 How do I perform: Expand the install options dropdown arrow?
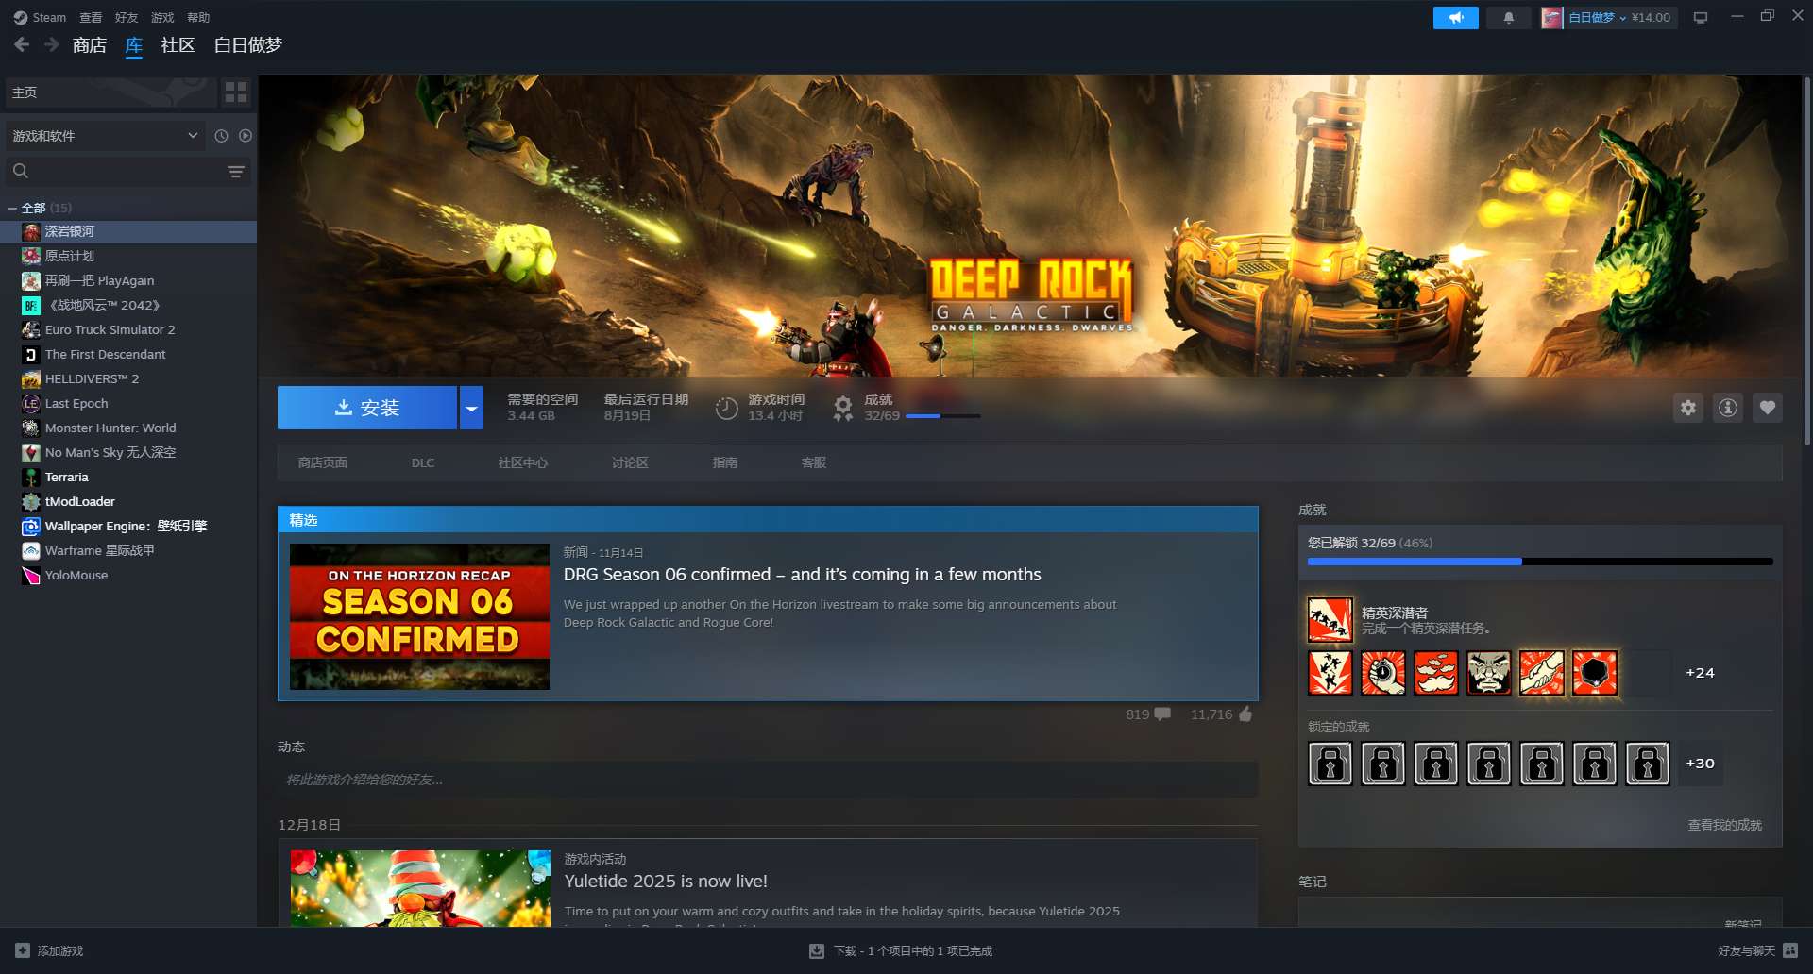click(x=471, y=408)
